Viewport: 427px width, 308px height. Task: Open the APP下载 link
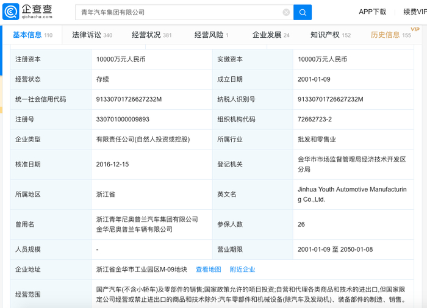coord(372,12)
